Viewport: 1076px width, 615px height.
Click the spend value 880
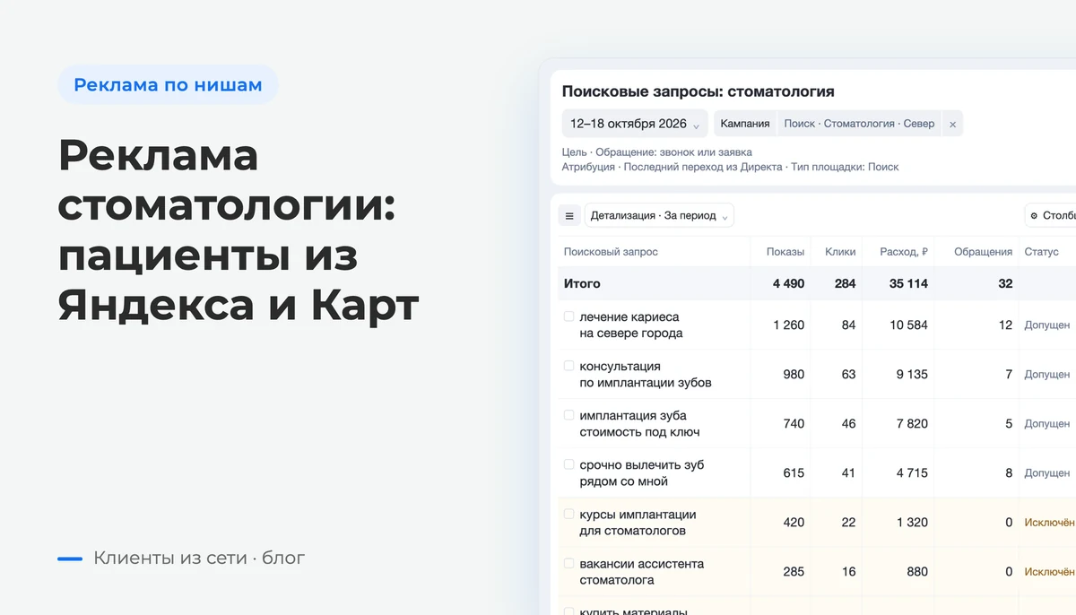click(917, 571)
